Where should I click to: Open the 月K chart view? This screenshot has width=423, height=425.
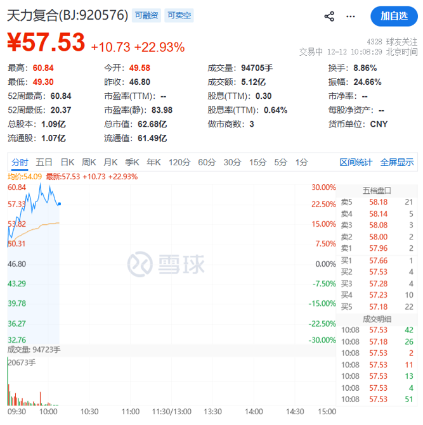pos(110,162)
